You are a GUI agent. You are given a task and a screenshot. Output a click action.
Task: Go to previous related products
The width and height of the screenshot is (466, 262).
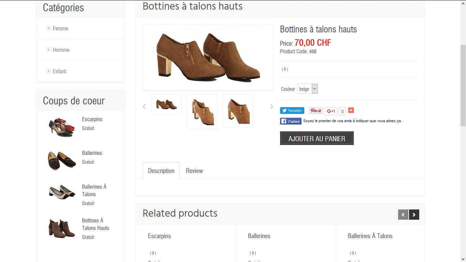tap(403, 215)
